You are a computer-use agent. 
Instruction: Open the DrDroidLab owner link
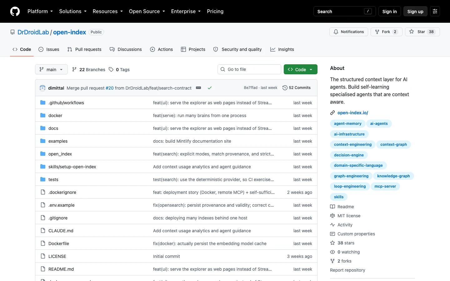pos(33,32)
